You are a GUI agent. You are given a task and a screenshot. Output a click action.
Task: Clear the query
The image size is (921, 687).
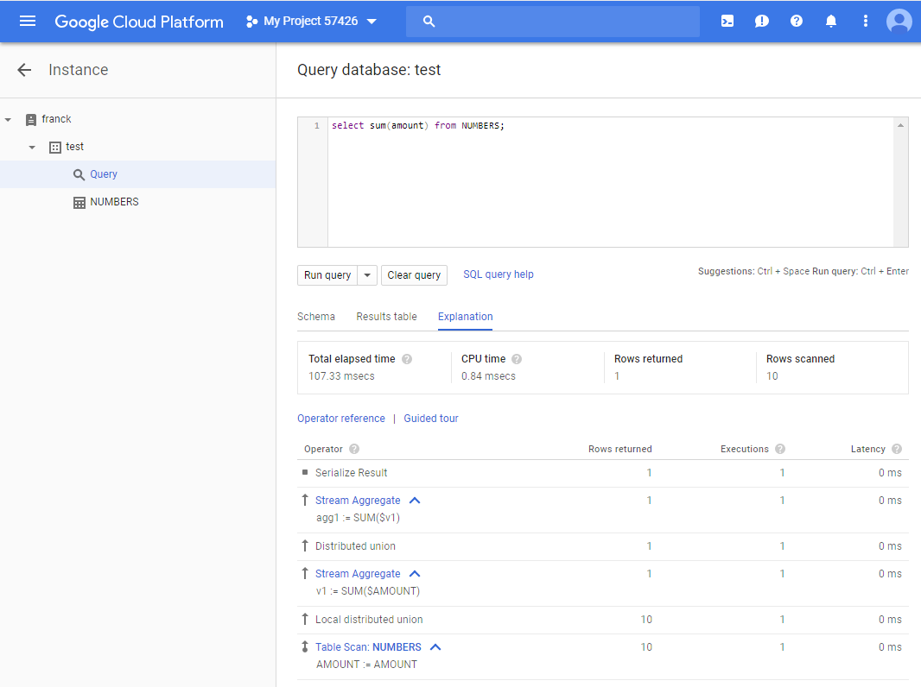414,275
